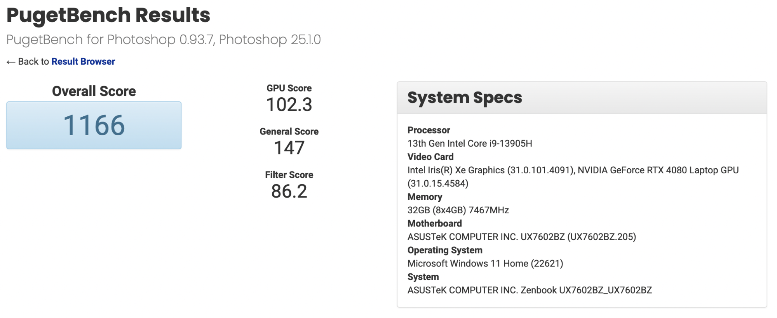Click the Microsoft Windows 11 Home text
Viewport: 777px width, 318px height.
[x=485, y=264]
